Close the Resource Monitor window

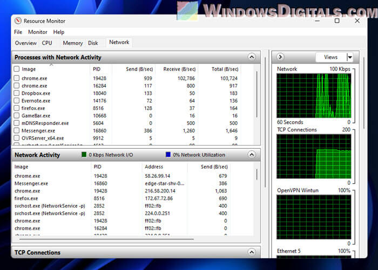[x=357, y=20]
